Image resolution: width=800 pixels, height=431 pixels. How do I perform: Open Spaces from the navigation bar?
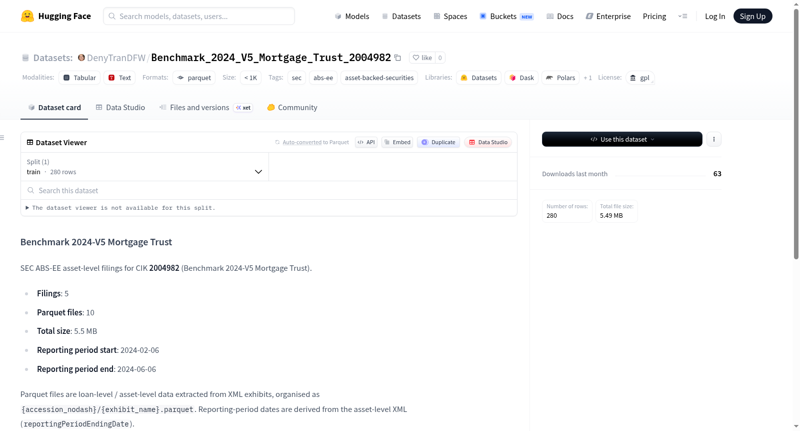(x=450, y=16)
